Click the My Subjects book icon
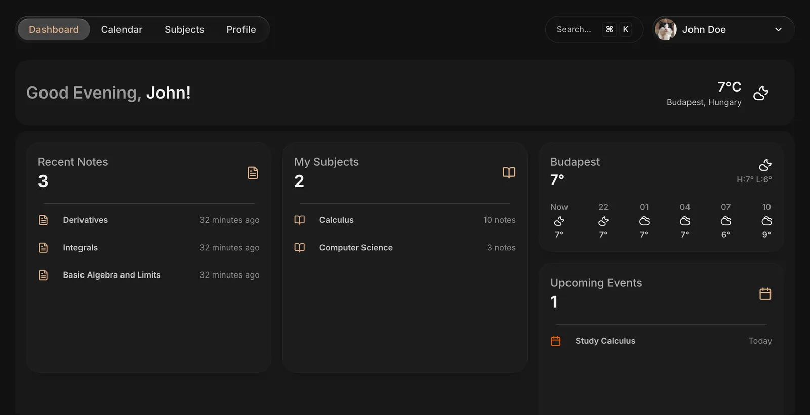This screenshot has height=415, width=810. [x=509, y=173]
